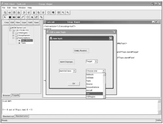163x124 pixels.
Task: Click the first magnifier zoom icon
Action: tap(63, 13)
